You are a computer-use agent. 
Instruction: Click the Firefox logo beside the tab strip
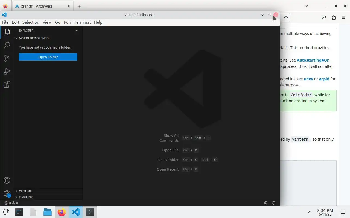tap(5, 6)
